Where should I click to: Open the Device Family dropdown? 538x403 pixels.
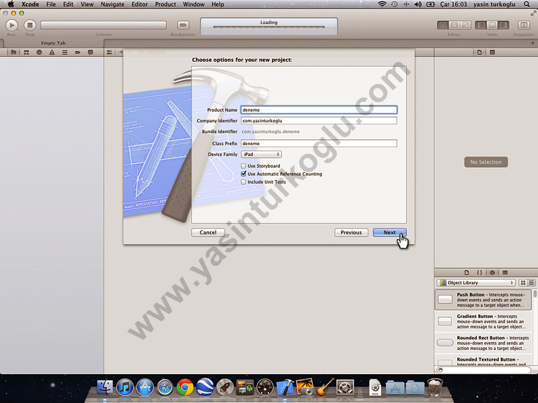261,154
